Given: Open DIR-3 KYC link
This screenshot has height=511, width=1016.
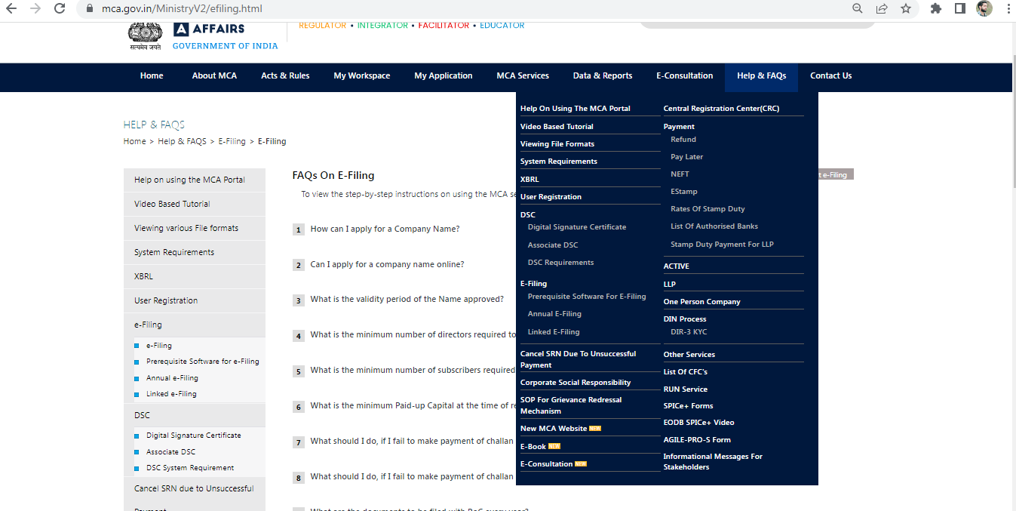Looking at the screenshot, I should 689,332.
